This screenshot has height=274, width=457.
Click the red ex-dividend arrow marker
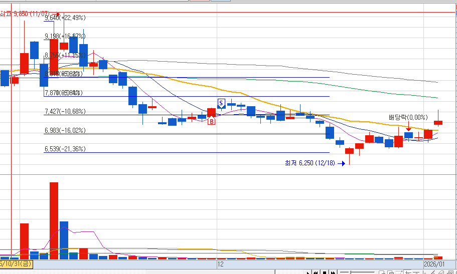tap(409, 127)
